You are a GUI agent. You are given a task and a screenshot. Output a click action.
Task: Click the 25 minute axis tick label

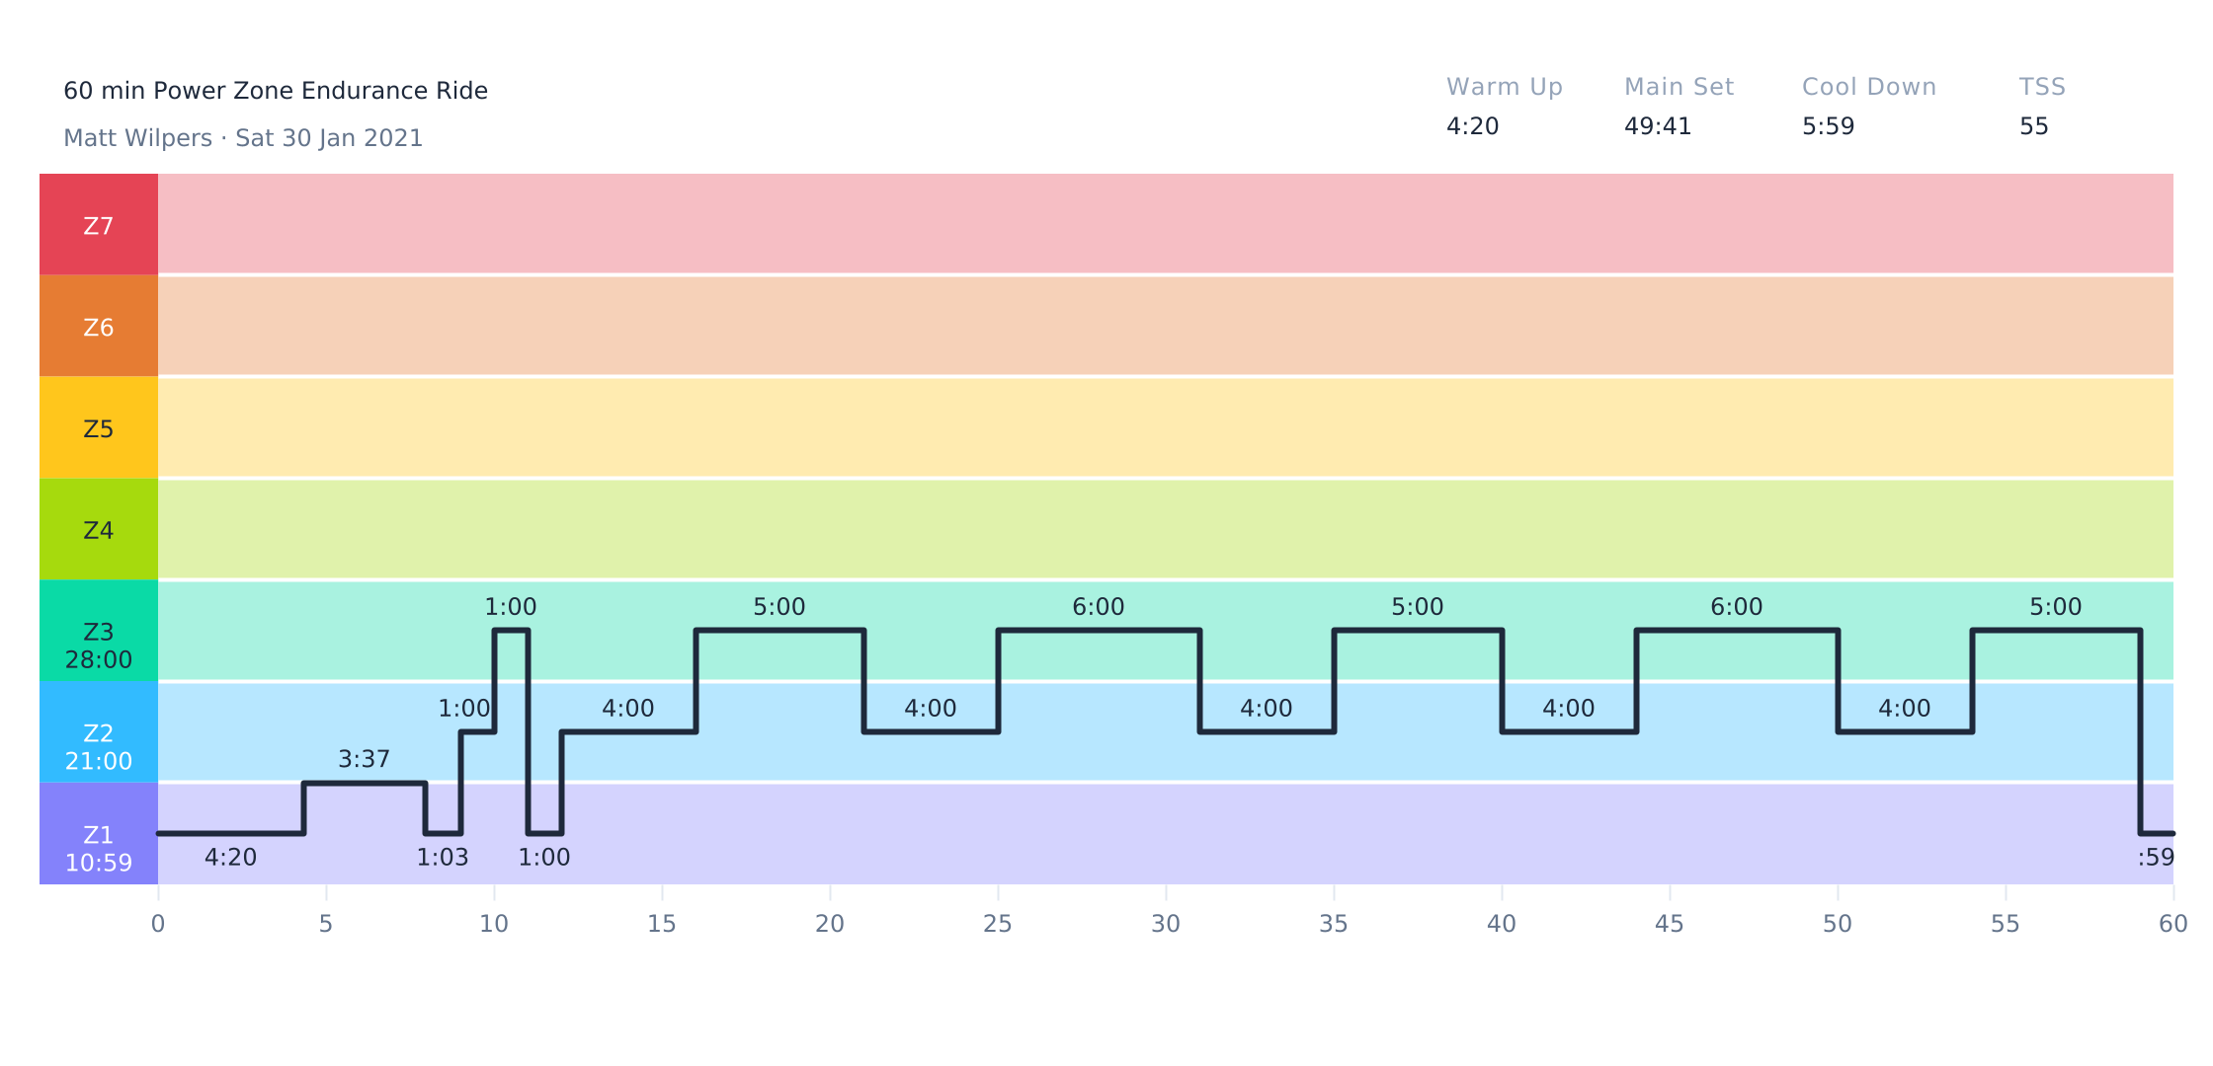pos(998,924)
